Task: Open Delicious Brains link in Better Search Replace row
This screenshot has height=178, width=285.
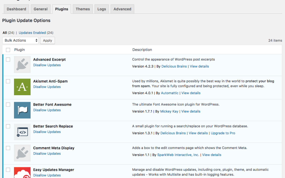Action: tap(173, 133)
